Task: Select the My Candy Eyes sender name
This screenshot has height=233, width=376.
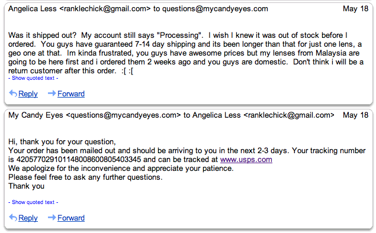Action: pyautogui.click(x=36, y=115)
